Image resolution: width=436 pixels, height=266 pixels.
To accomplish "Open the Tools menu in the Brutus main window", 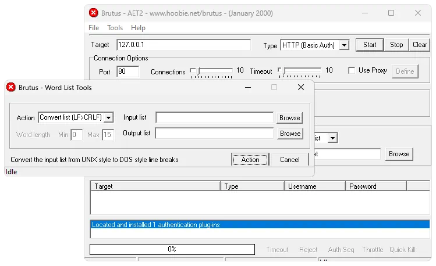I will (x=115, y=28).
